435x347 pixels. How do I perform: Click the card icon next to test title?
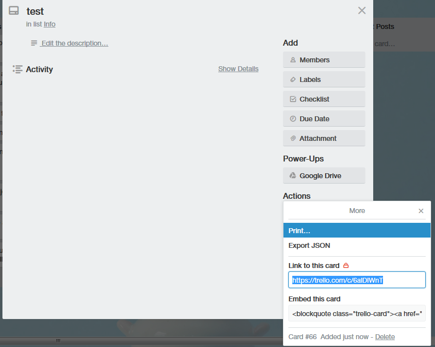[x=14, y=10]
